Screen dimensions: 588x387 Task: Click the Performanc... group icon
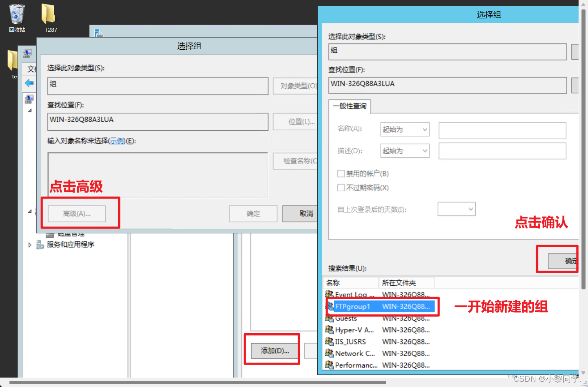tap(330, 365)
